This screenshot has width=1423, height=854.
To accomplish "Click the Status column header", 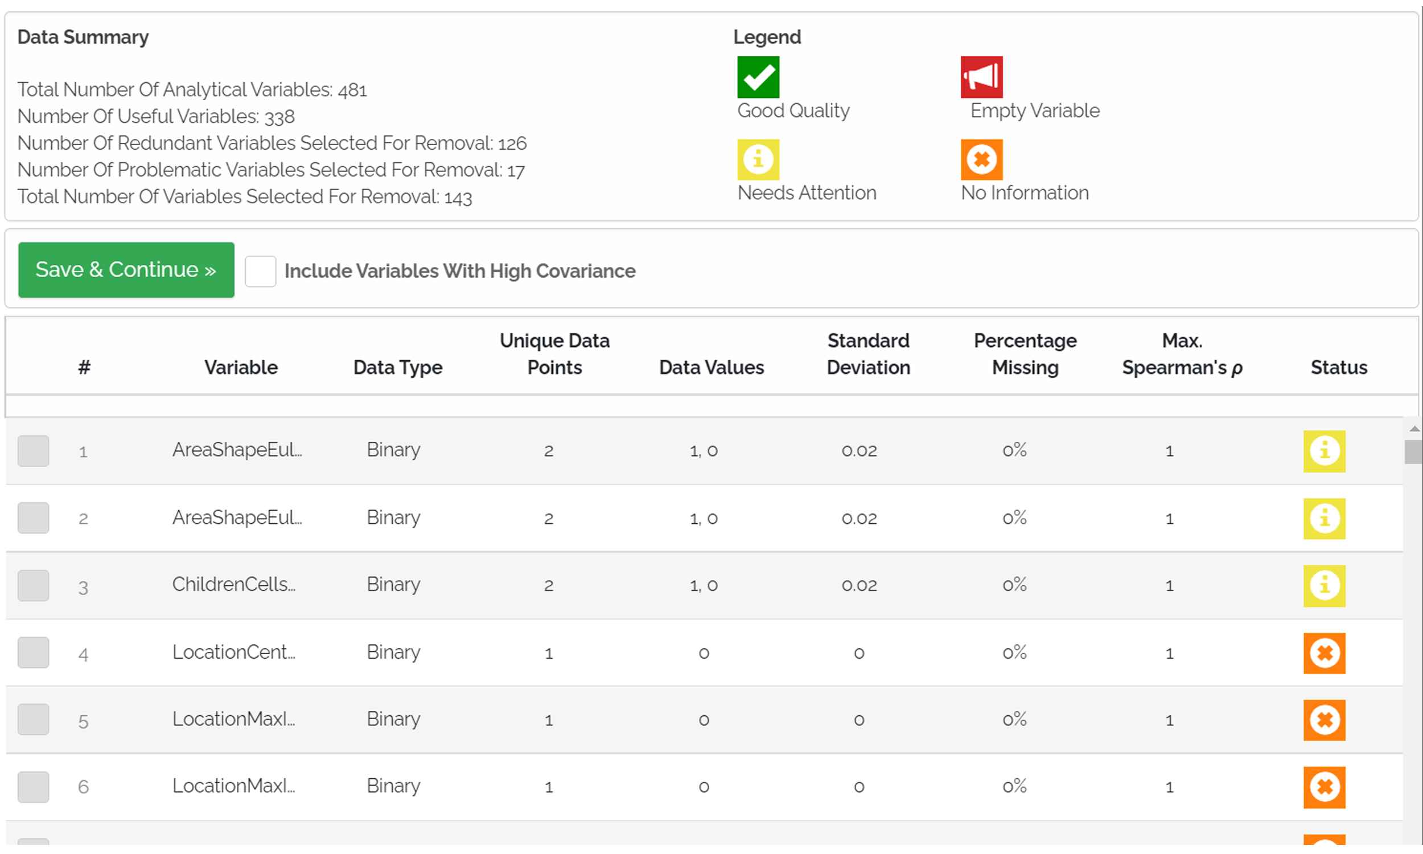I will tap(1338, 367).
